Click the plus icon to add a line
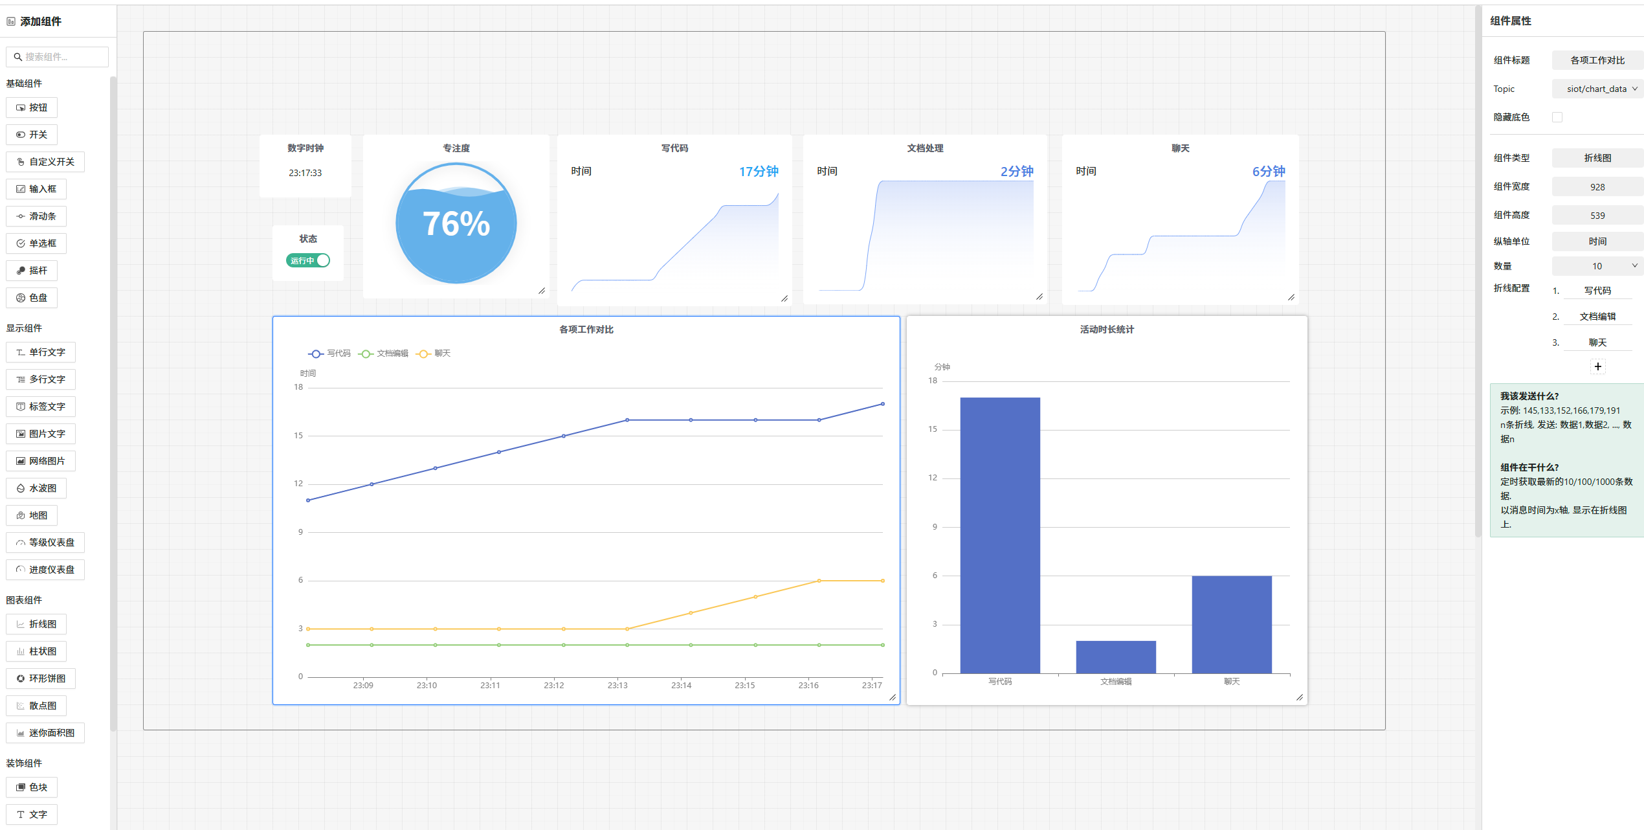The image size is (1644, 830). pos(1597,366)
